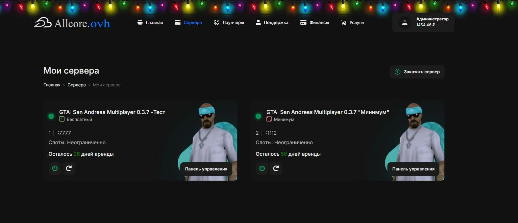
Task: Open the Главная menu item
Action: pos(150,23)
